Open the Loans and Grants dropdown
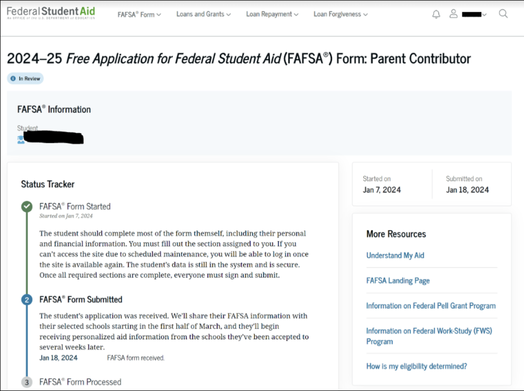Image resolution: width=524 pixels, height=391 pixels. [x=203, y=15]
